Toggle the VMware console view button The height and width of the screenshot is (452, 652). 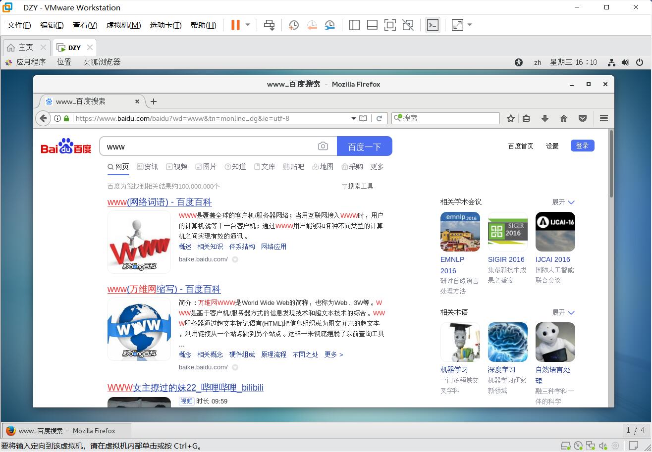pos(433,25)
